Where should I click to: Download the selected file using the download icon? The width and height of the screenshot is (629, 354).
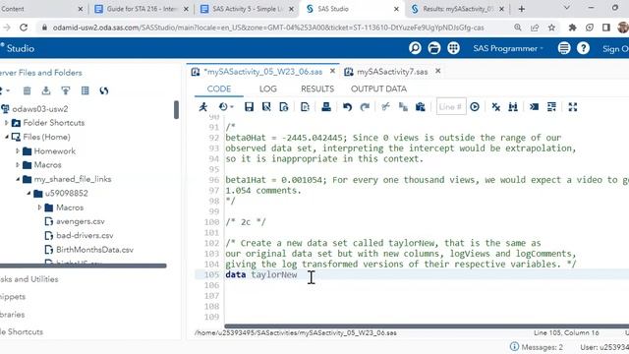[x=46, y=90]
